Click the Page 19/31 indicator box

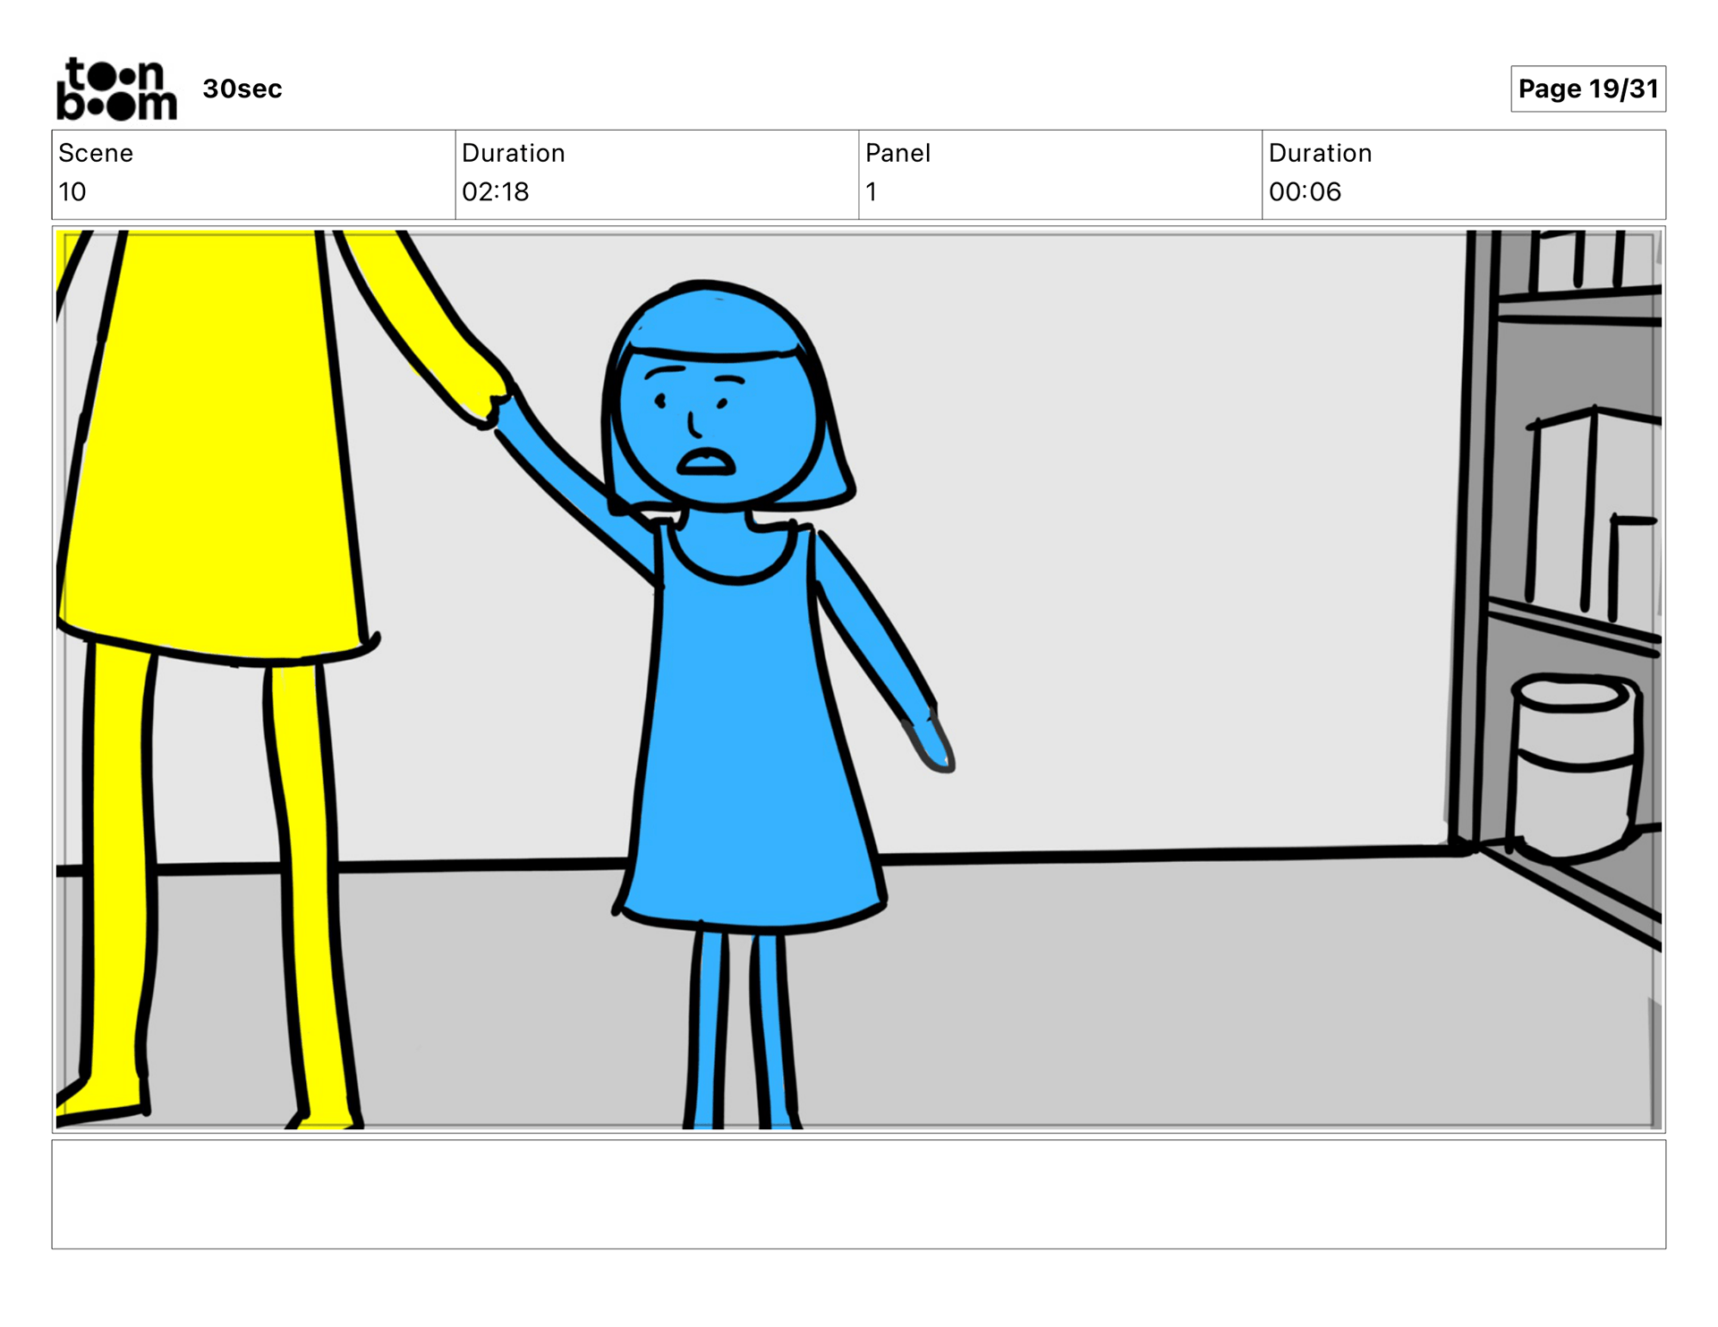(x=1587, y=89)
